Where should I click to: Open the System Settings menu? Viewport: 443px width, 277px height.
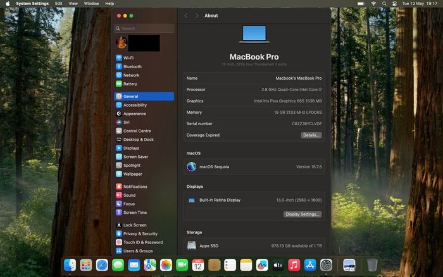(32, 3)
